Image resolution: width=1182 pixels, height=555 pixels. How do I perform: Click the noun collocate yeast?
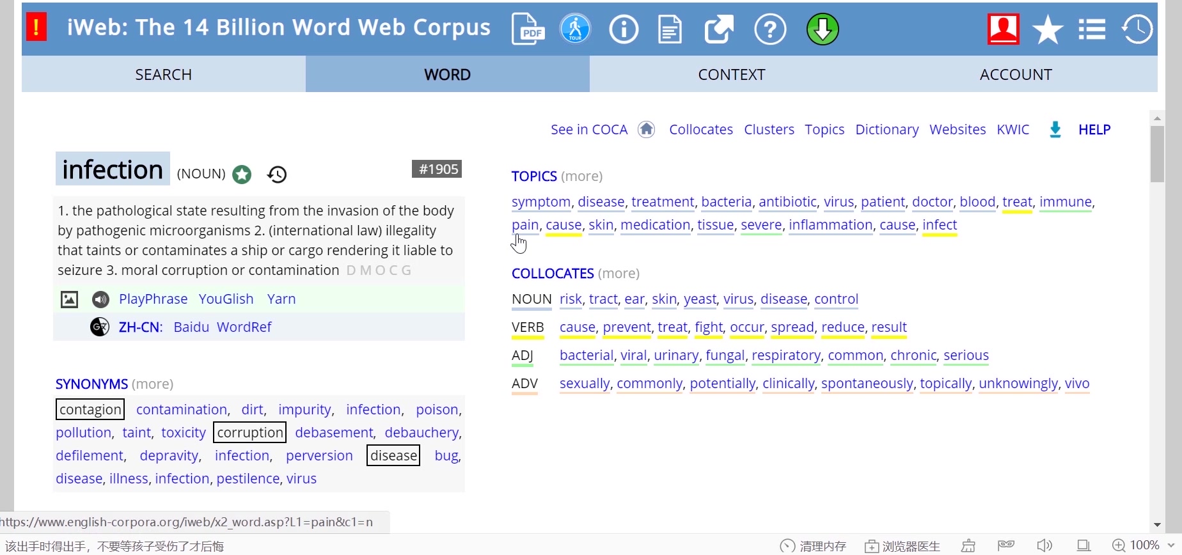pos(700,299)
